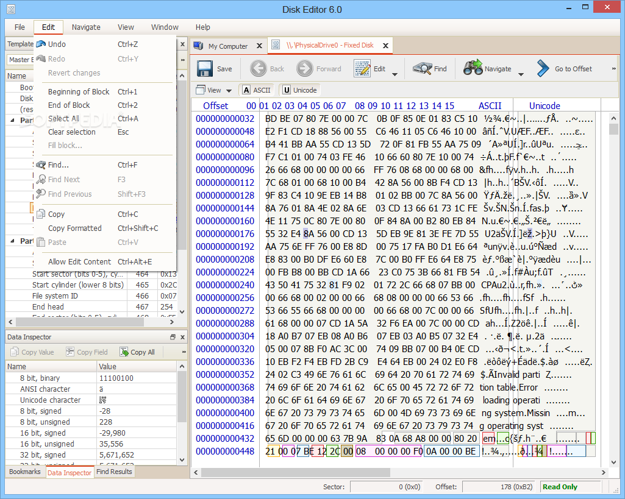
Task: Click the Go to Offset arrow icon
Action: pyautogui.click(x=543, y=68)
